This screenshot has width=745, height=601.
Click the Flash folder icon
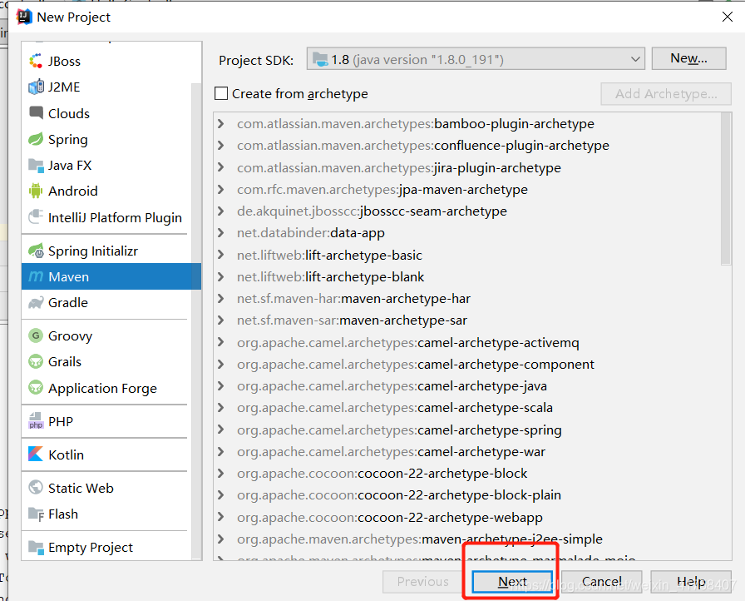[x=36, y=514]
